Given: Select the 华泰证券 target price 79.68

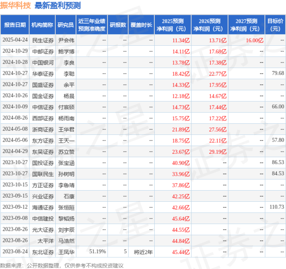Looking at the screenshot, I should (x=278, y=73).
